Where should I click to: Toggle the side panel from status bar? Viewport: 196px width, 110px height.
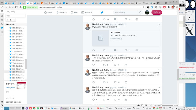pos(2,105)
